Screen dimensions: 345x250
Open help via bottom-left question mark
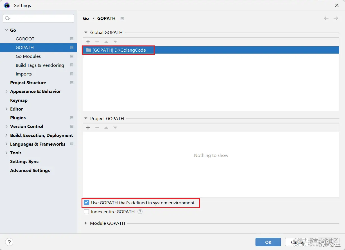(x=9, y=242)
